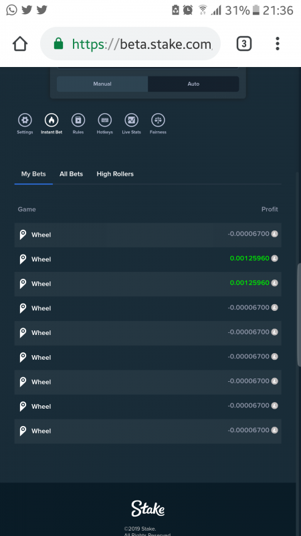The image size is (301, 536).
Task: Click the first green 0.00125960 profit value
Action: point(249,259)
